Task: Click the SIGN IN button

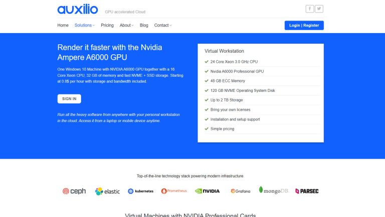Action: pyautogui.click(x=69, y=99)
